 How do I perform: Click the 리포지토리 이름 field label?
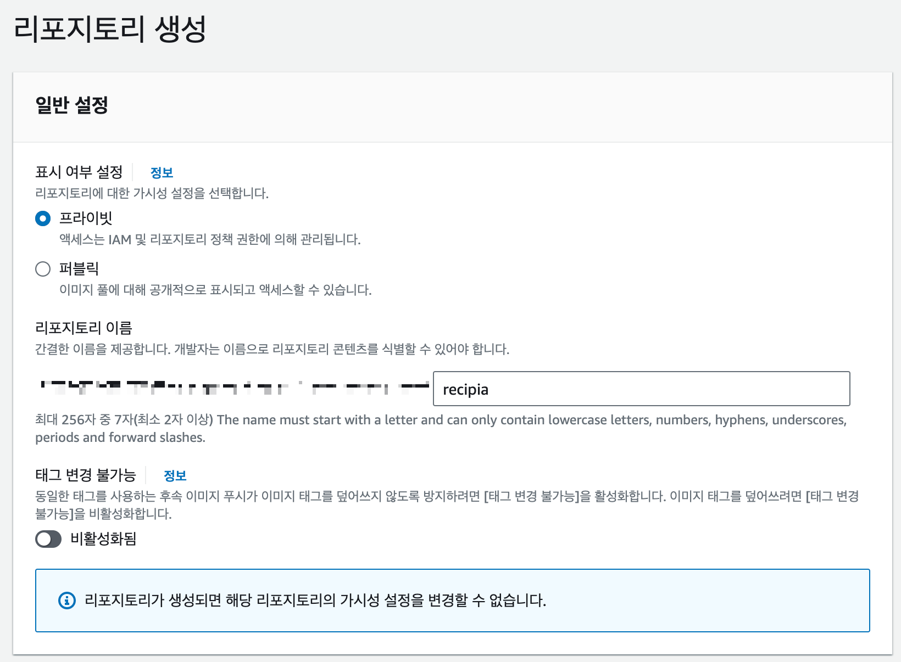point(85,328)
